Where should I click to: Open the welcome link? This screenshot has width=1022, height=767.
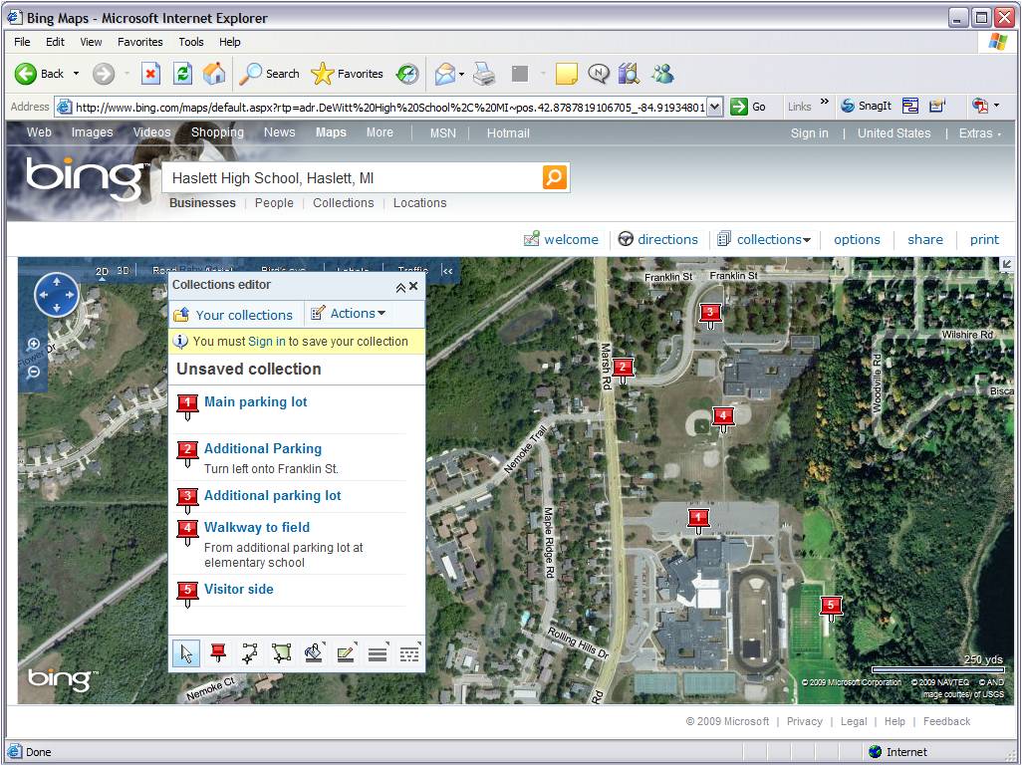561,239
